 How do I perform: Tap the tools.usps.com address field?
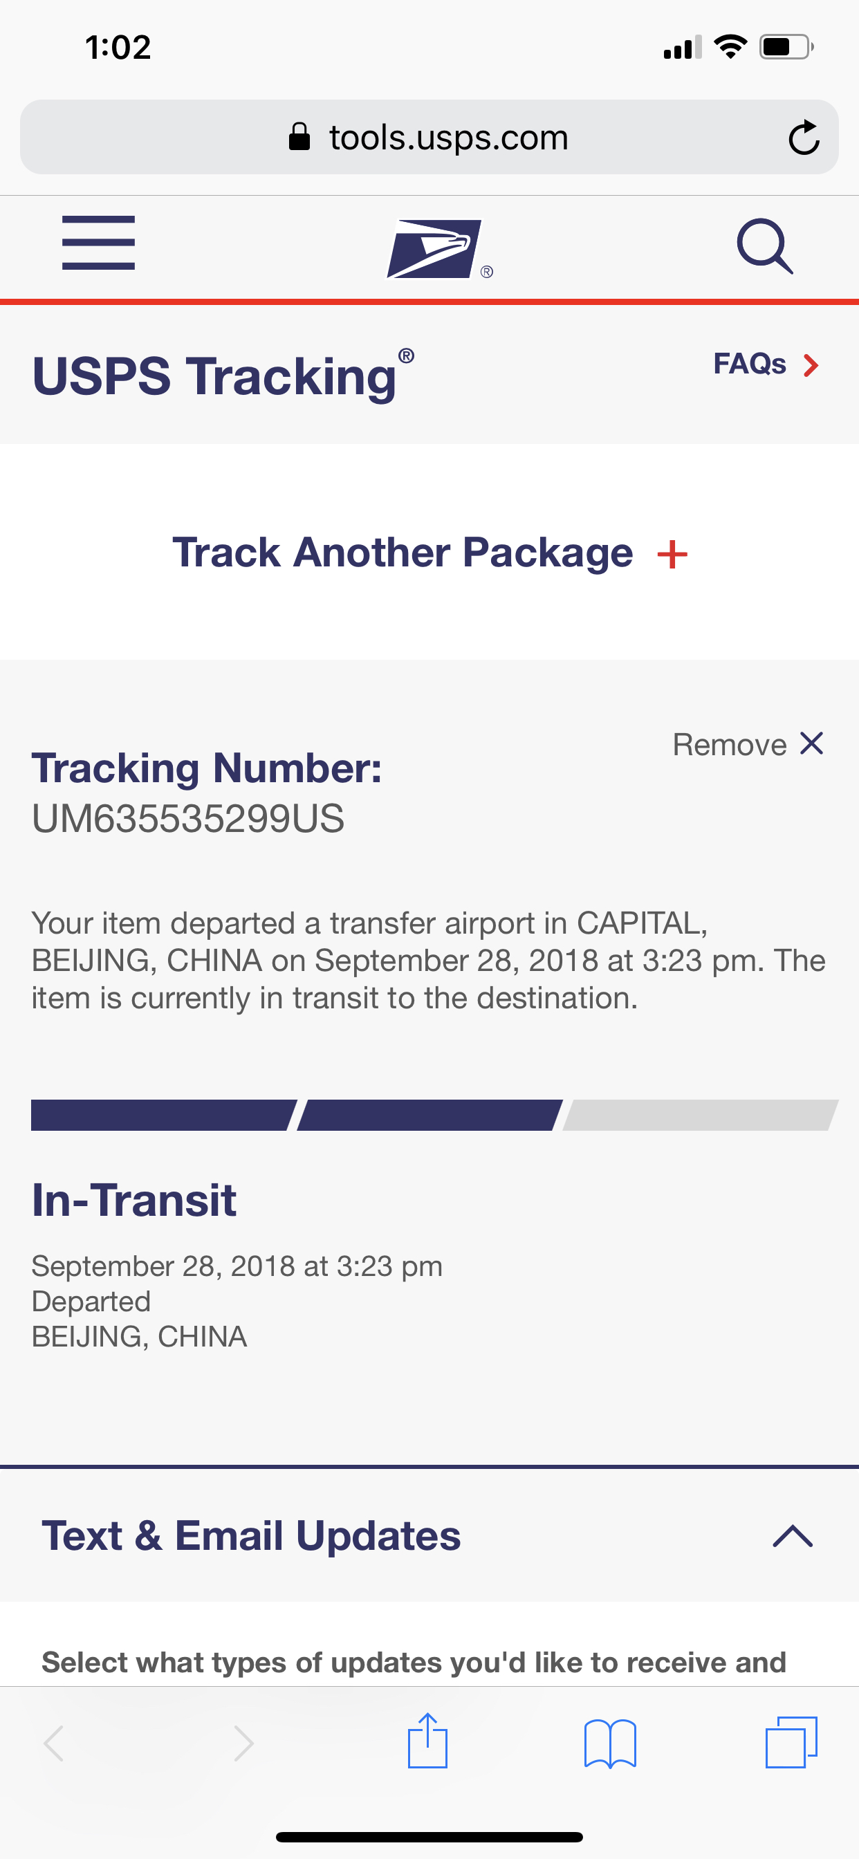tap(429, 137)
